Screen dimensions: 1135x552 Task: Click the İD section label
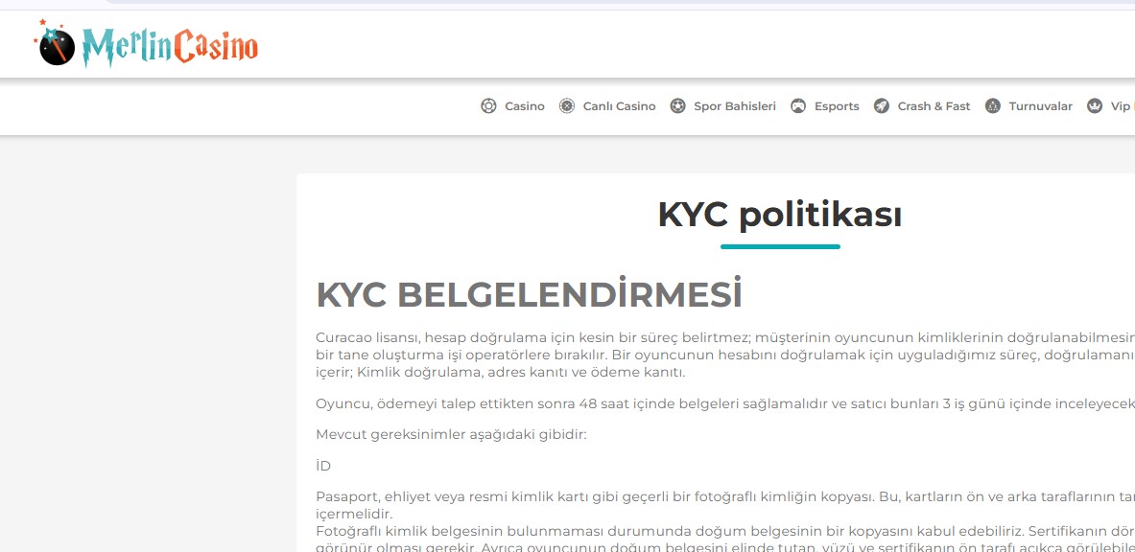click(323, 466)
